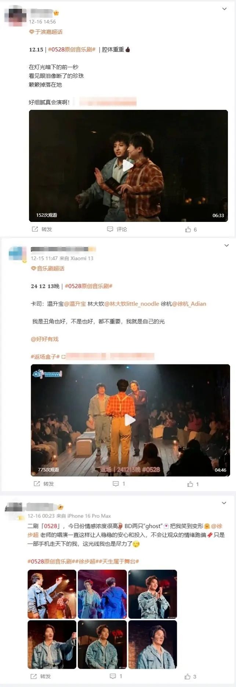
Task: Open the #返场盒子# hashtag link
Action: [x=45, y=357]
